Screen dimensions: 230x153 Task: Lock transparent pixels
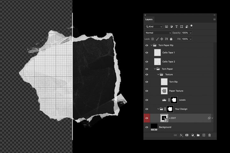(153, 39)
